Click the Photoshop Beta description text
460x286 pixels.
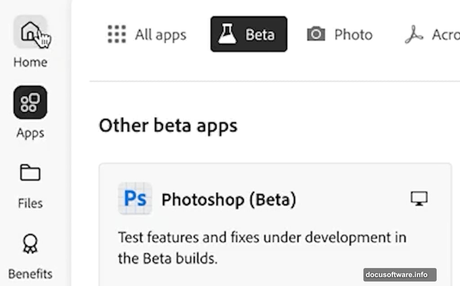[261, 247]
